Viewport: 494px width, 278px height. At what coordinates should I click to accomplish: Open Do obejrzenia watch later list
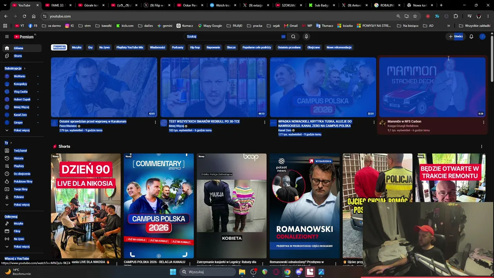[x=22, y=174]
